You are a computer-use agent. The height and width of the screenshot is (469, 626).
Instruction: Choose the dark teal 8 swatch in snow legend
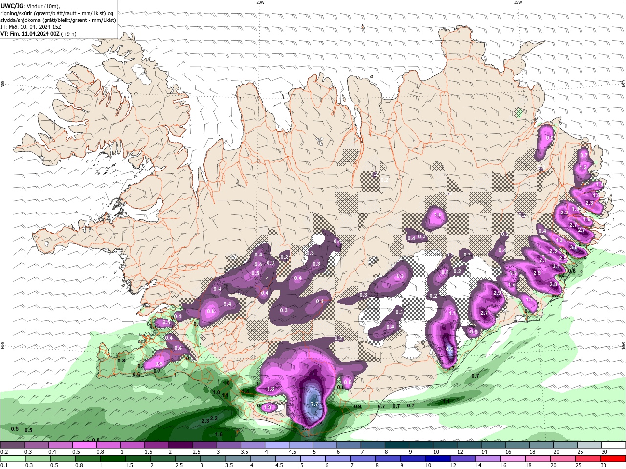397,445
